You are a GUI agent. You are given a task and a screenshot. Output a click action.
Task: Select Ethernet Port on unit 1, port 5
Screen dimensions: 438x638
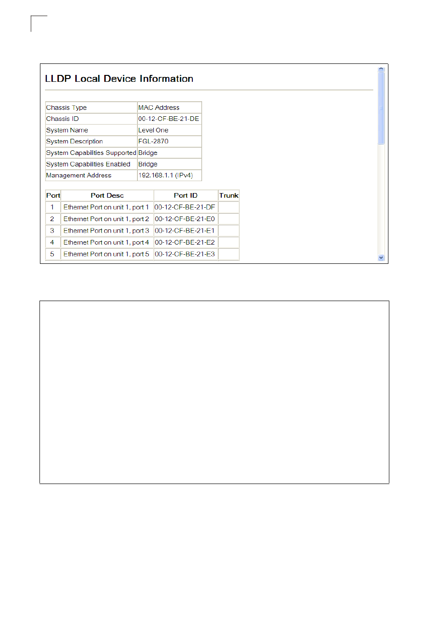pyautogui.click(x=107, y=254)
